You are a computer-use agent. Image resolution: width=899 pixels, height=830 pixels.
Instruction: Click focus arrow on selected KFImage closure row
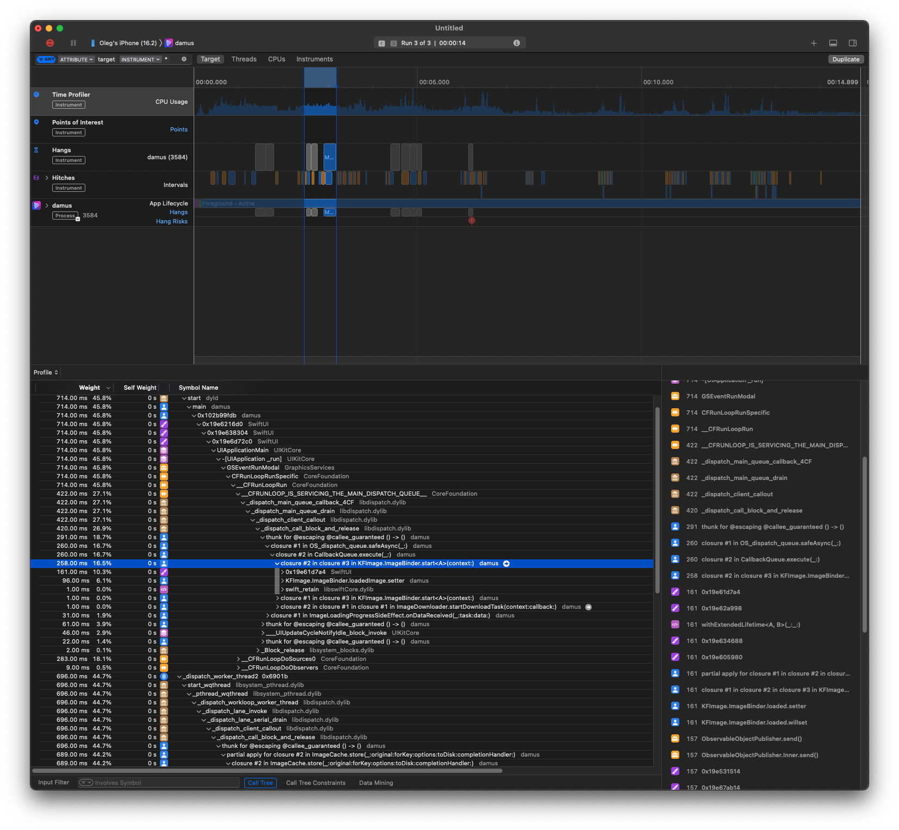pyautogui.click(x=506, y=564)
